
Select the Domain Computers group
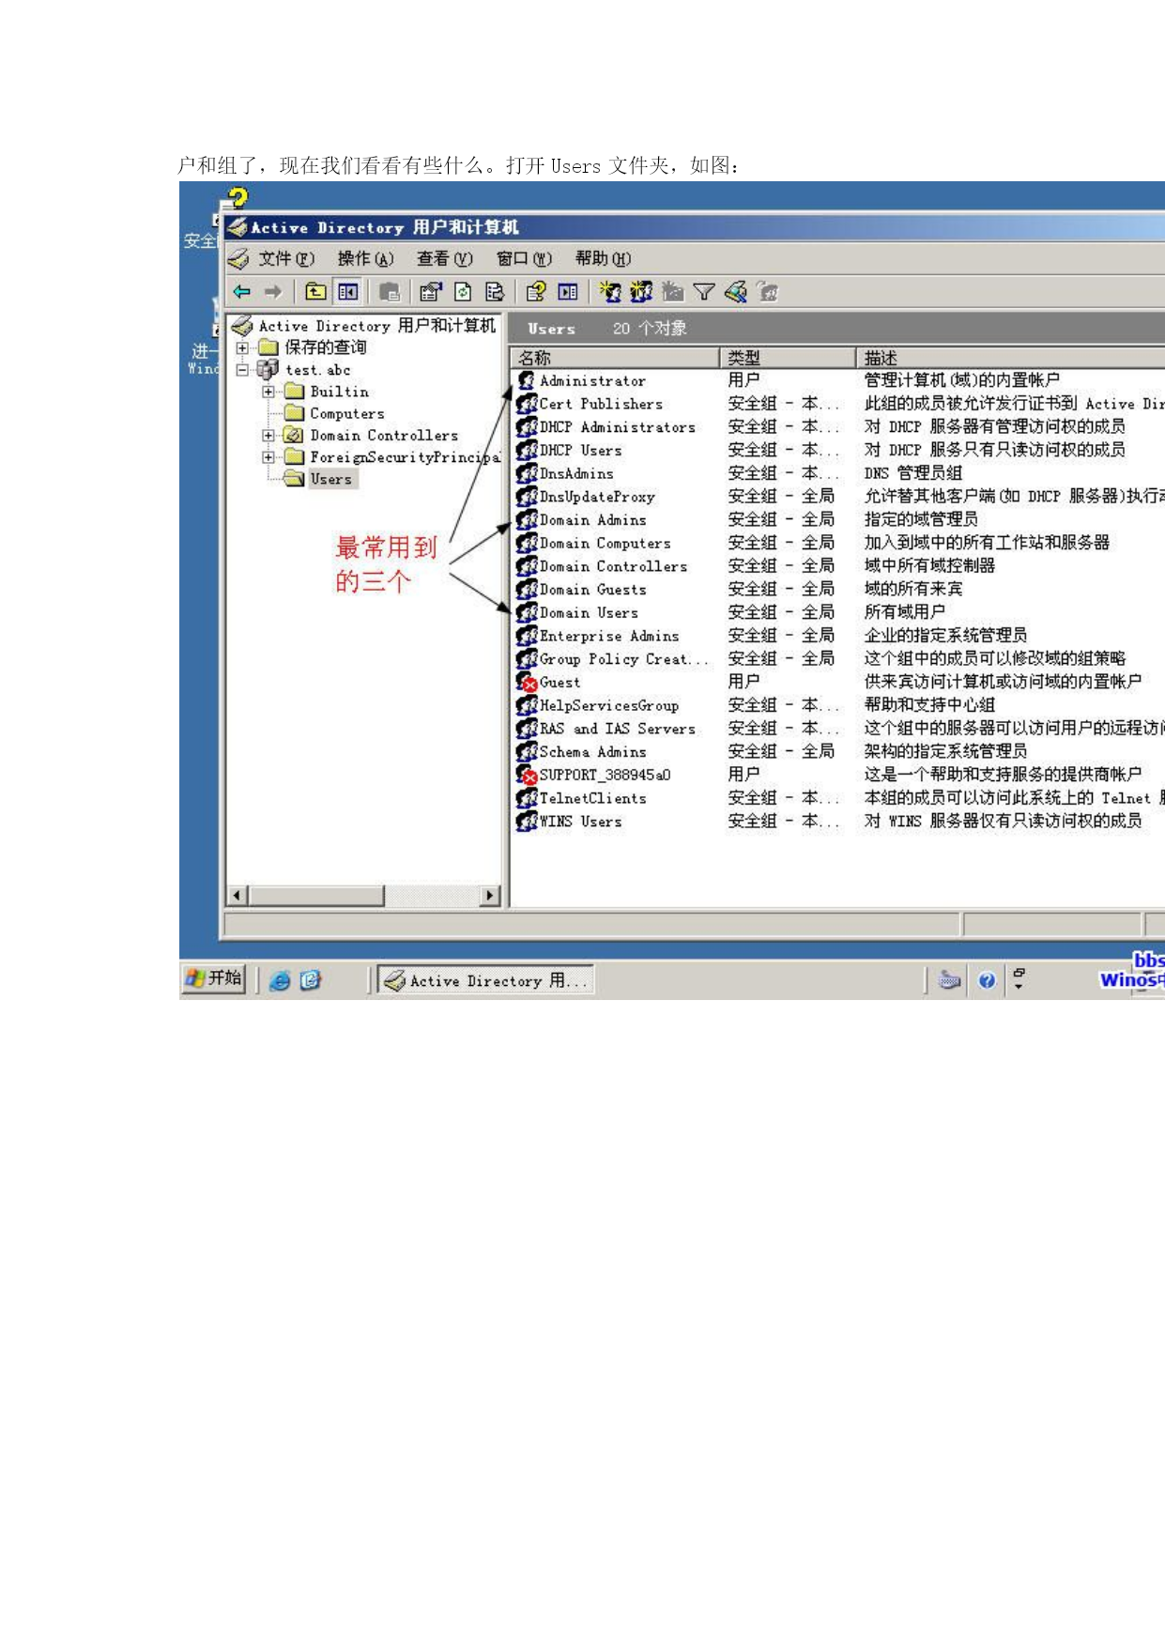click(x=594, y=543)
